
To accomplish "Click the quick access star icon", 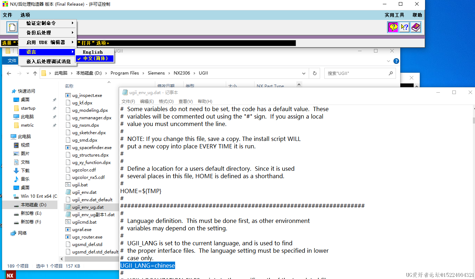I will (14, 91).
